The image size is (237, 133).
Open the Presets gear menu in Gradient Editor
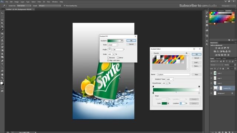[187, 53]
